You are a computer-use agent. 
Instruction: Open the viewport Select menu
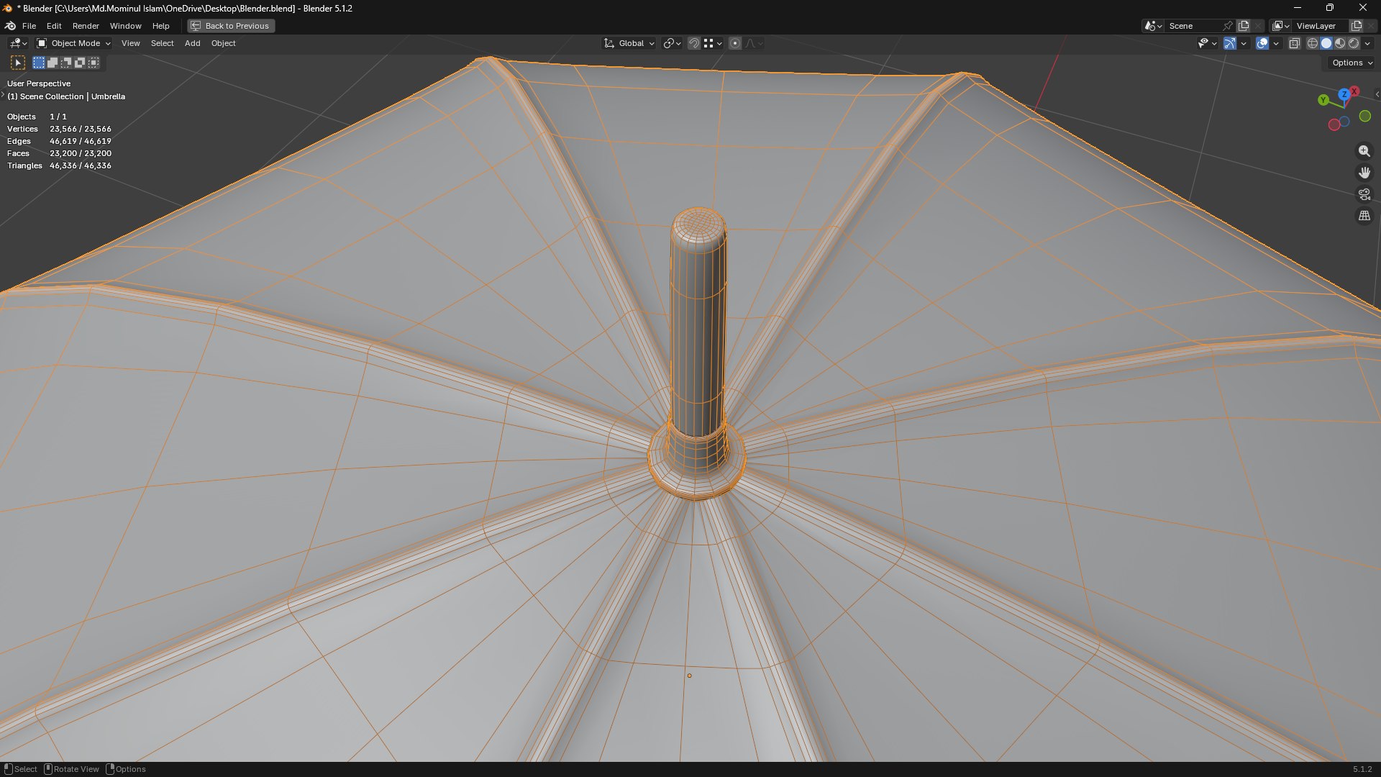(162, 43)
